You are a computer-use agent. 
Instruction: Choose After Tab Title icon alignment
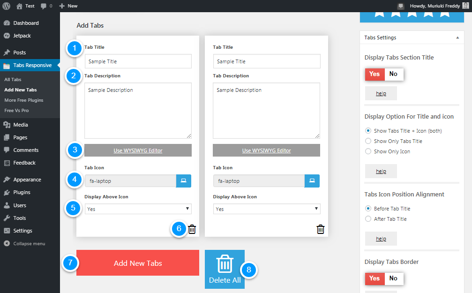pyautogui.click(x=368, y=218)
